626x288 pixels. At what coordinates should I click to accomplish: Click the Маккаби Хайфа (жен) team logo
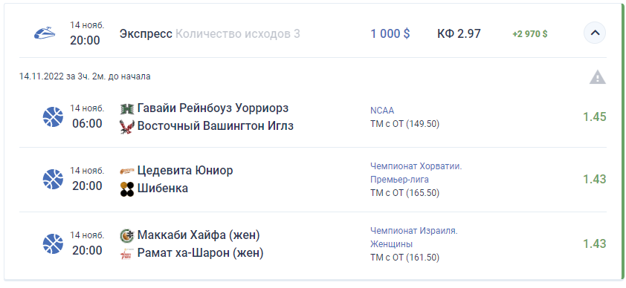(127, 236)
